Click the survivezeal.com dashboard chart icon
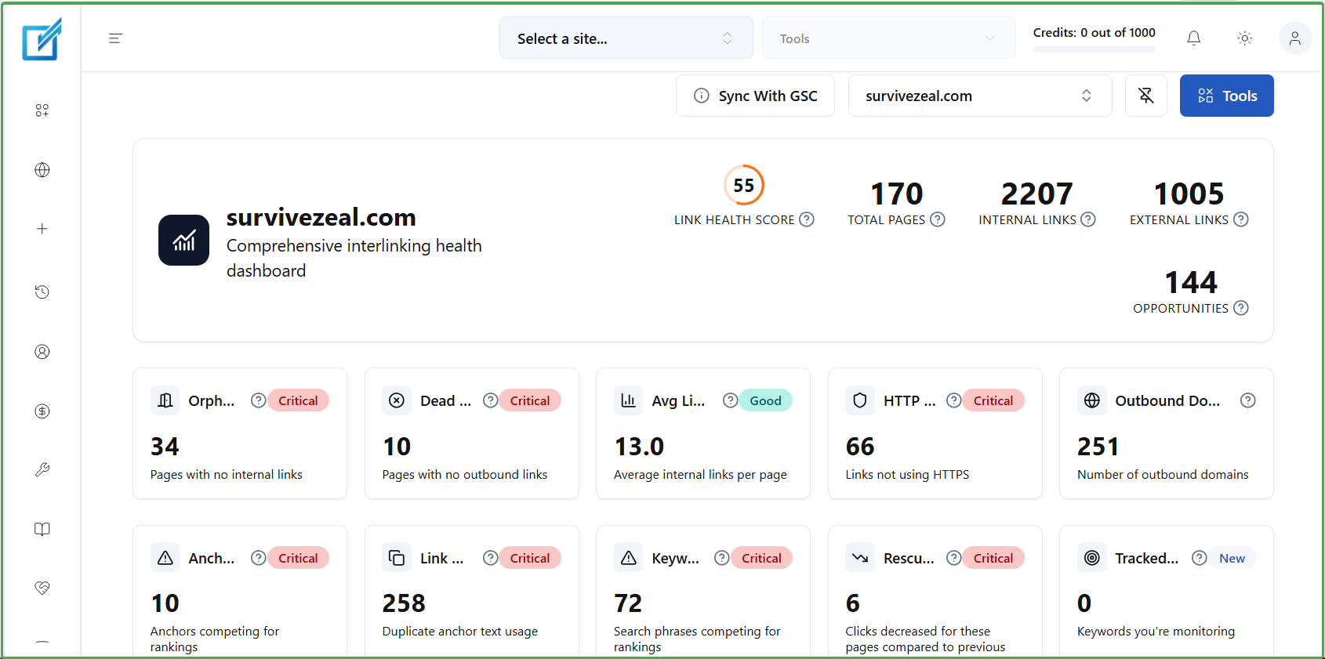 (x=183, y=241)
